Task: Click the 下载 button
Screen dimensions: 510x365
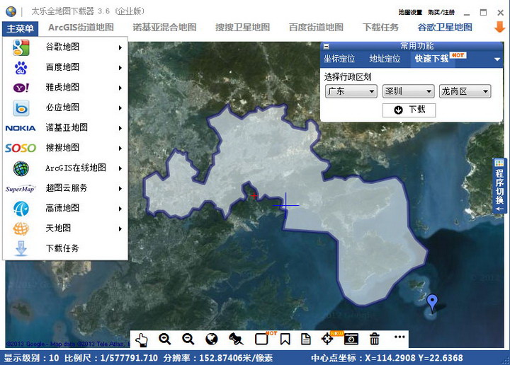Action: click(x=409, y=110)
